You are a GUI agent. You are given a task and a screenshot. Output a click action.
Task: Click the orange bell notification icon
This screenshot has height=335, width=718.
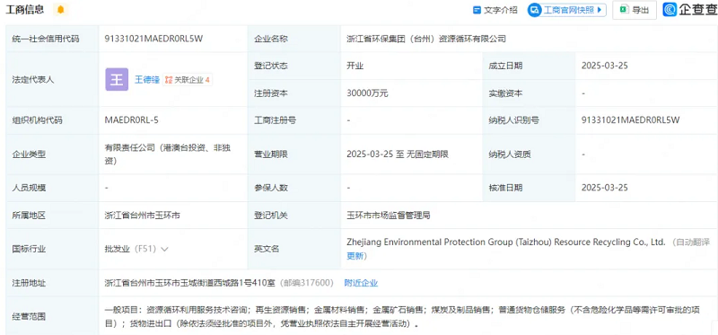60,9
